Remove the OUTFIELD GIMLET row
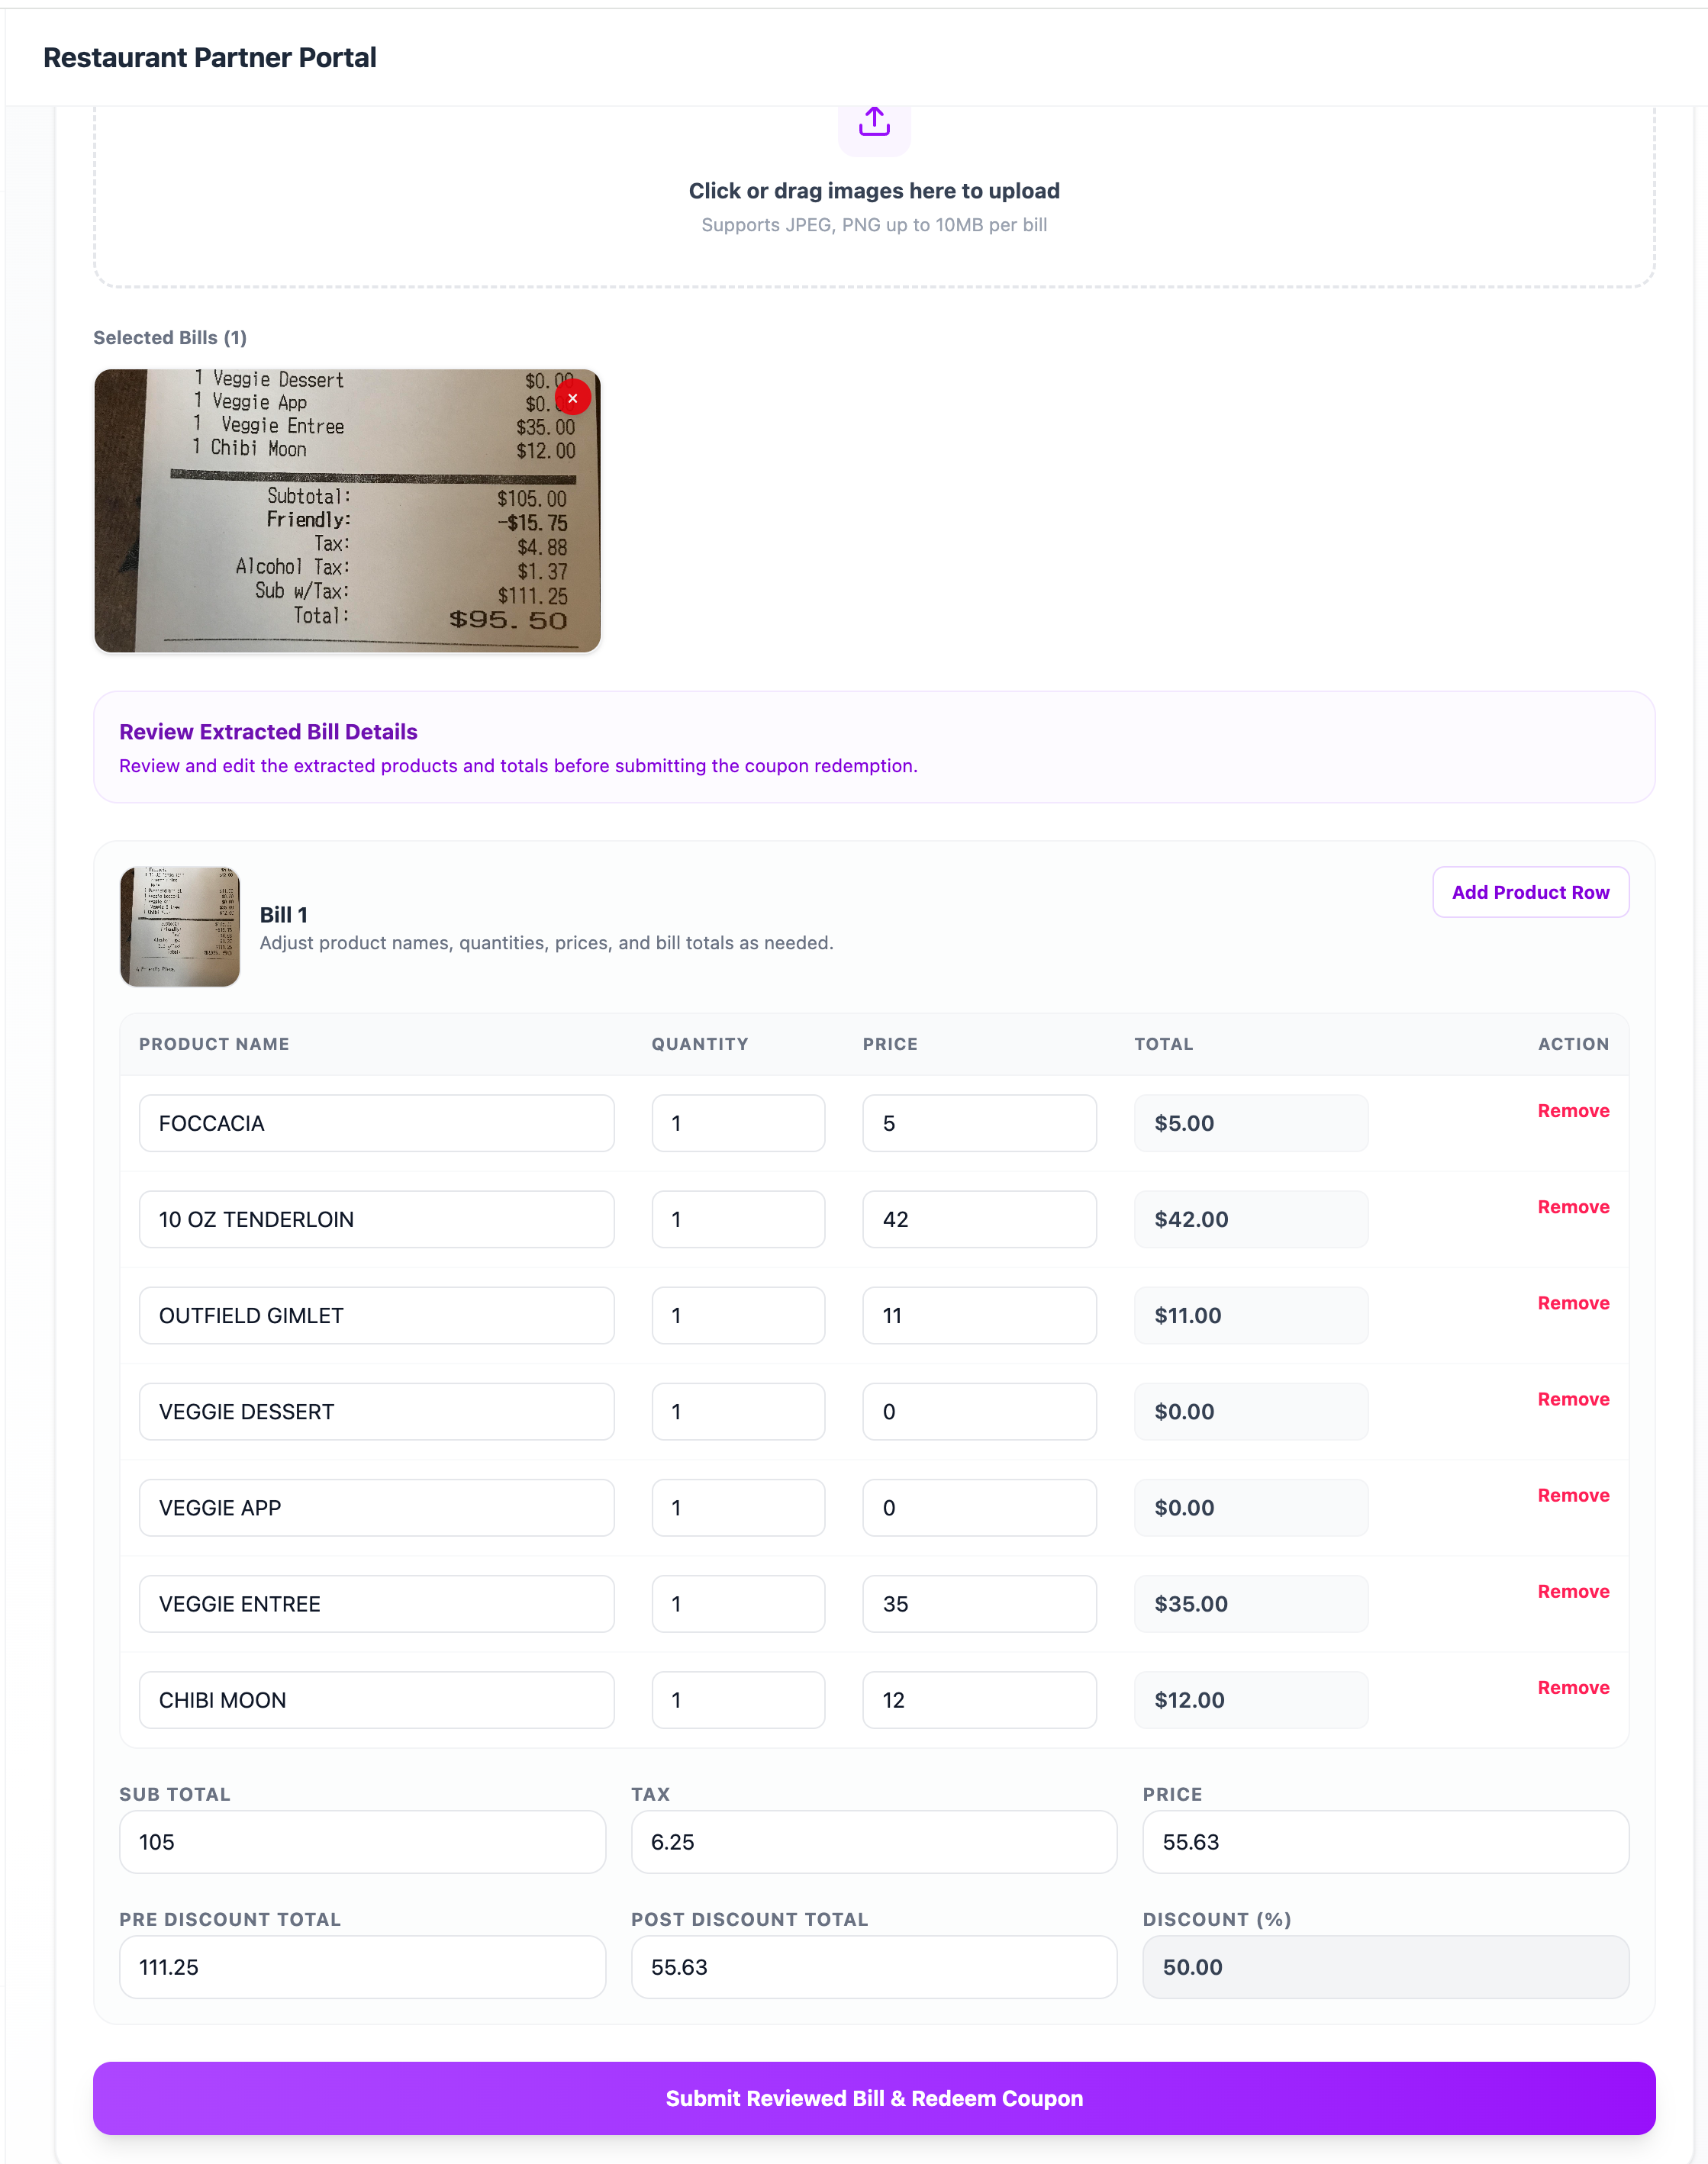Viewport: 1708px width, 2164px height. (1573, 1303)
